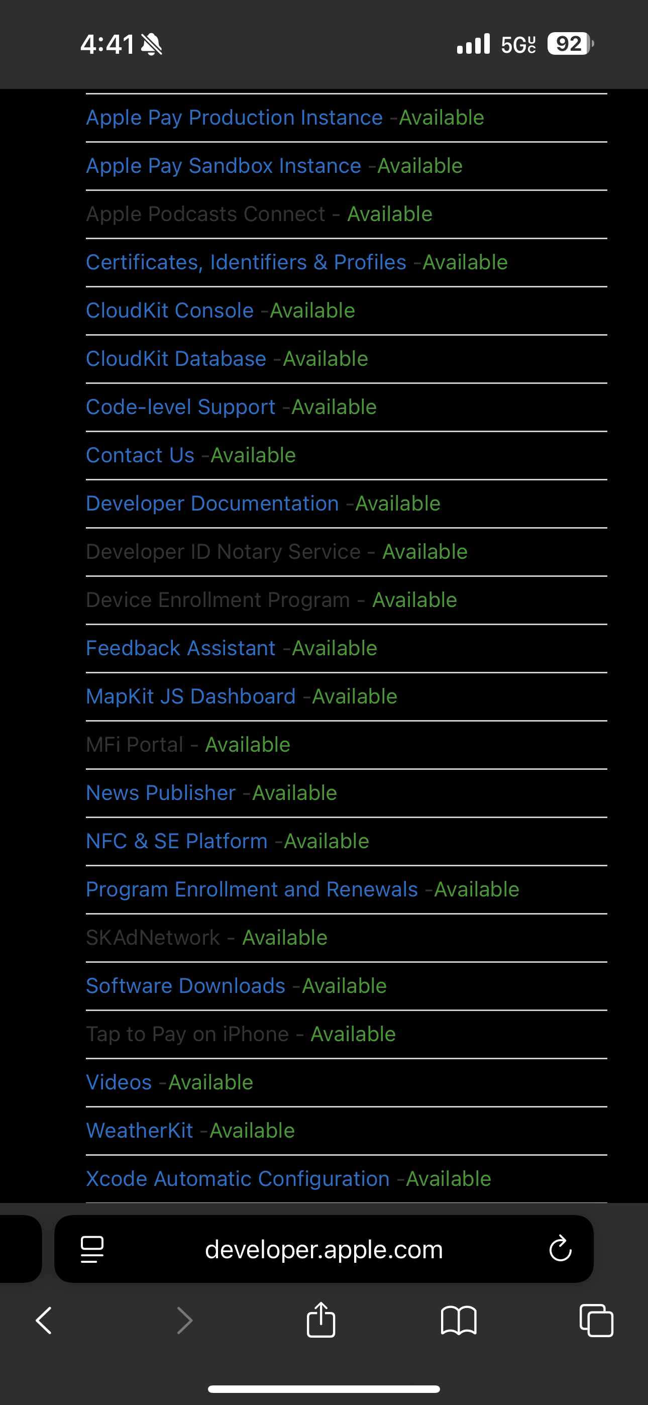Image resolution: width=648 pixels, height=1405 pixels.
Task: Tap Available status beside Tap to Pay
Action: click(353, 1034)
